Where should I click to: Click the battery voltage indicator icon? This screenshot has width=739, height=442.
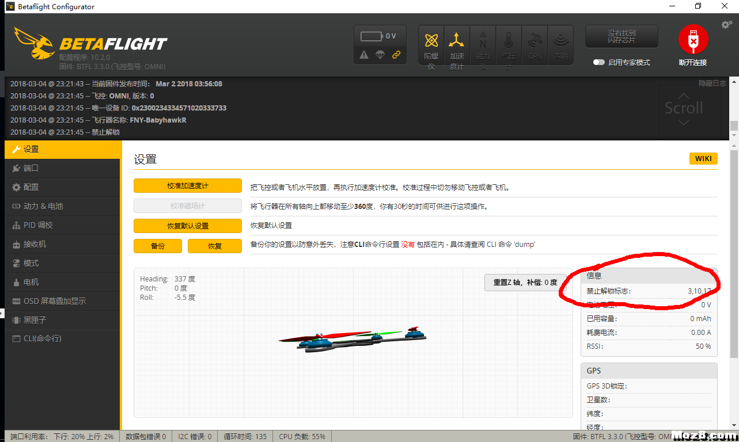coord(372,36)
